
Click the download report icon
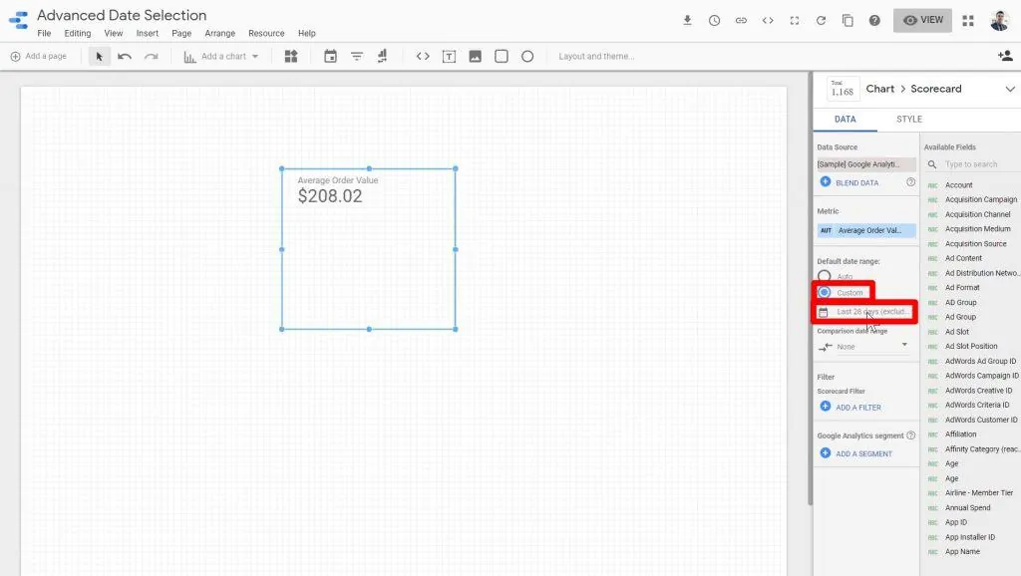point(687,18)
